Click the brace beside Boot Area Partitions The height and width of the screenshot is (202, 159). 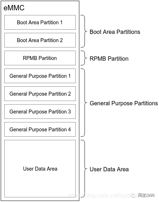pyautogui.click(x=84, y=31)
